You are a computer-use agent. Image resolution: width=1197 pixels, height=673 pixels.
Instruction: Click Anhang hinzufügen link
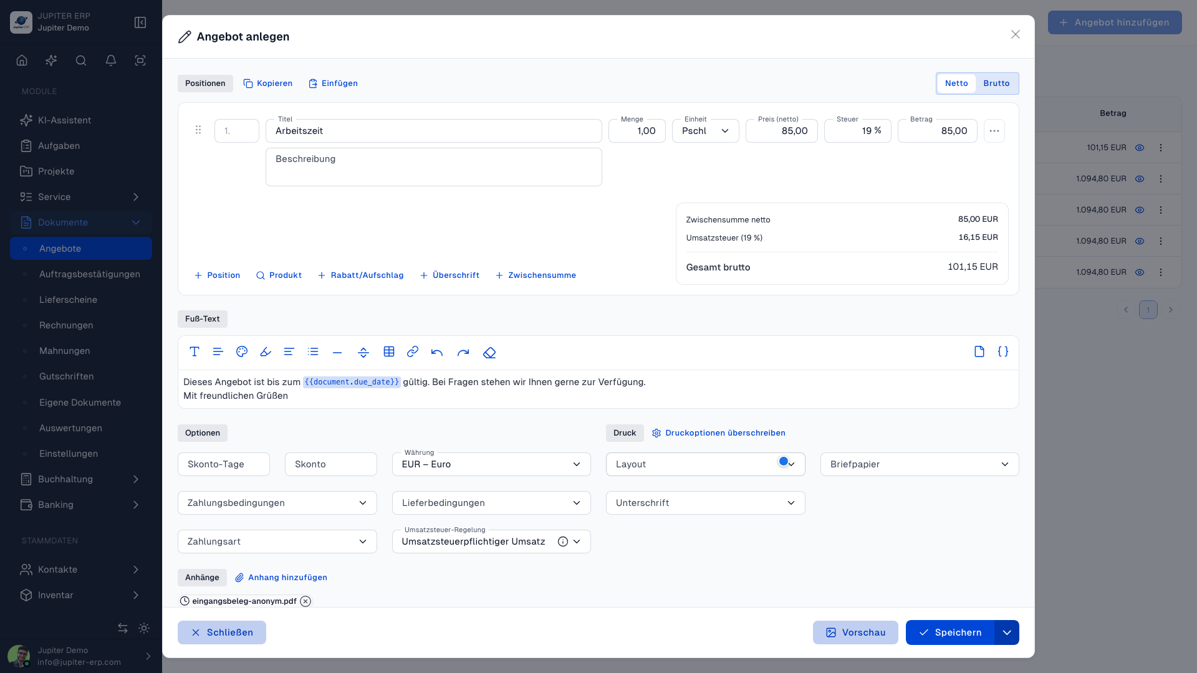tap(281, 578)
